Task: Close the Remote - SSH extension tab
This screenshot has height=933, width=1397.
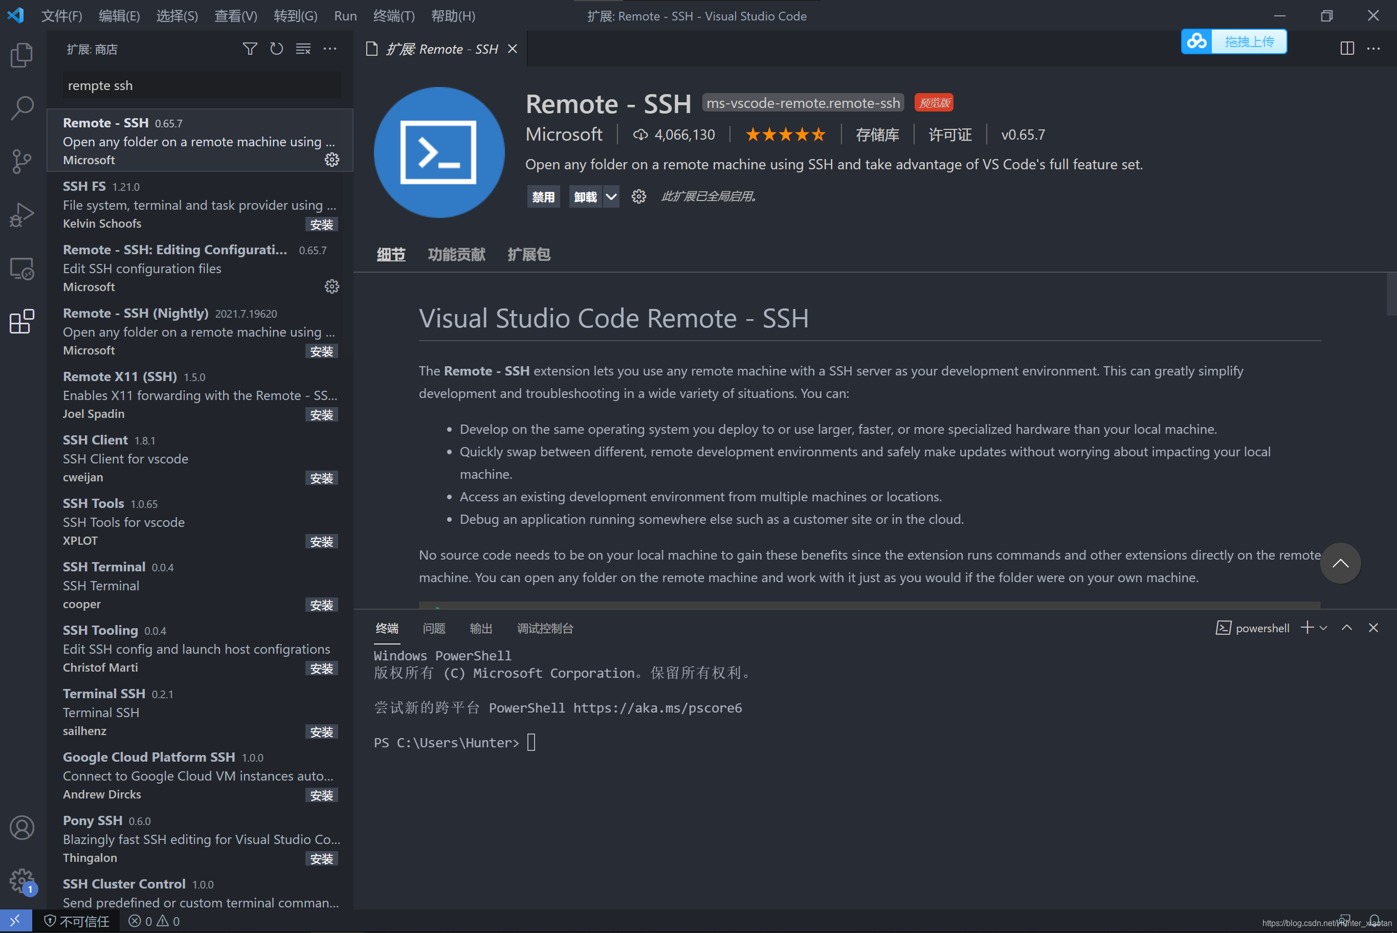Action: pyautogui.click(x=512, y=49)
